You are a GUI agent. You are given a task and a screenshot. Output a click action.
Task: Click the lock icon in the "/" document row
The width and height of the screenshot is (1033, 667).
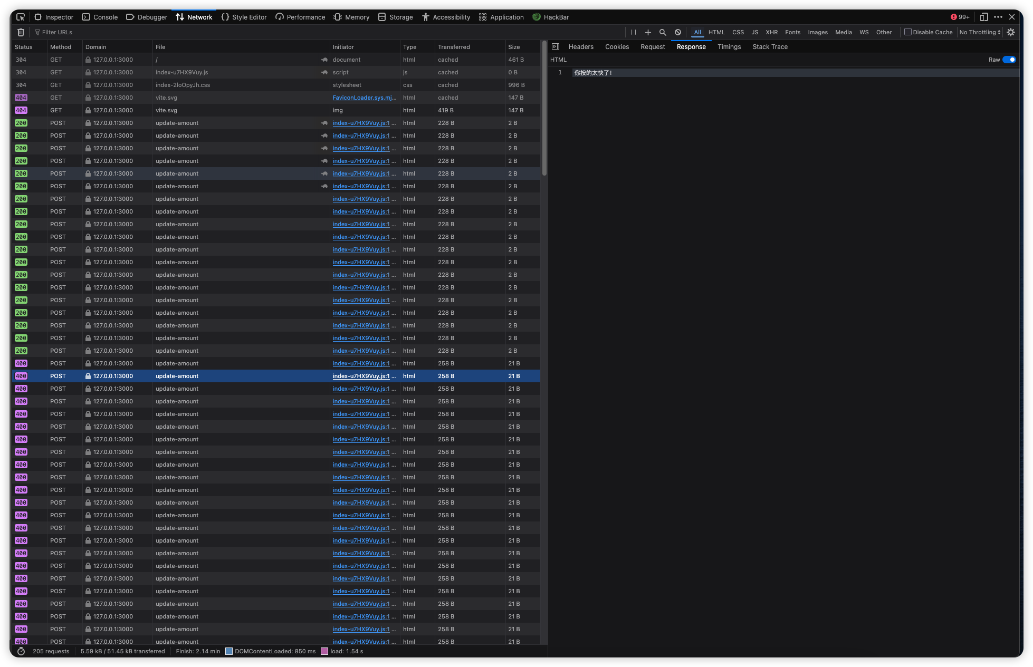pos(88,60)
